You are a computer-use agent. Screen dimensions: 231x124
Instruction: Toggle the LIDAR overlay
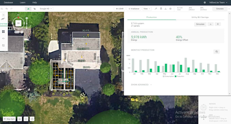(x=120, y=9)
